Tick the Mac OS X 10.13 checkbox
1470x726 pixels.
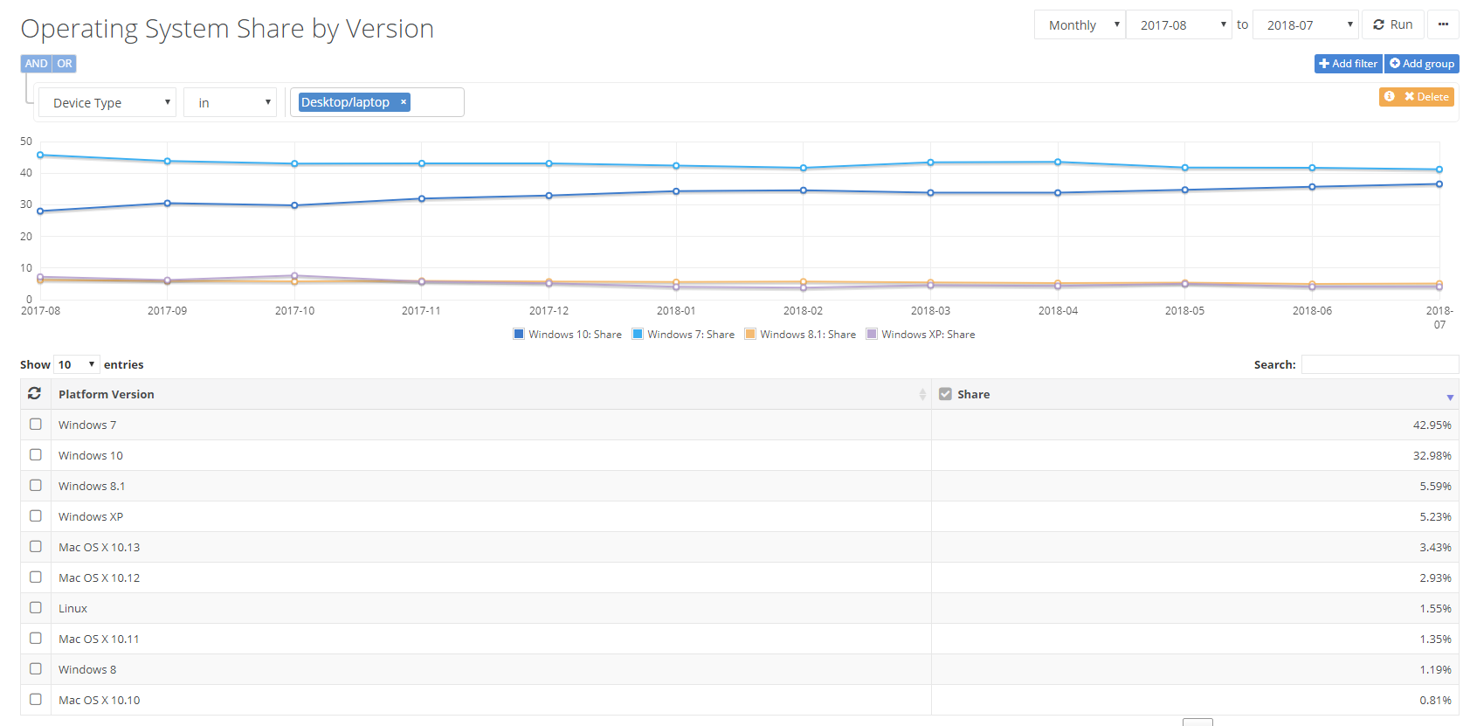[x=36, y=547]
